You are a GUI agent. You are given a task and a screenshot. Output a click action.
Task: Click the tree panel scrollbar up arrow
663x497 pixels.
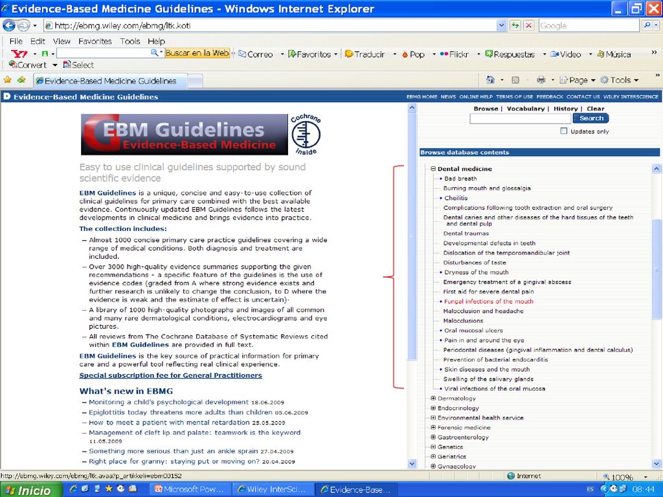tap(657, 169)
